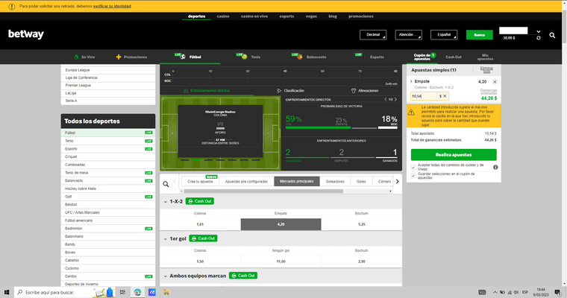Expand the account menu chevron
The width and height of the screenshot is (567, 298).
[539, 31]
